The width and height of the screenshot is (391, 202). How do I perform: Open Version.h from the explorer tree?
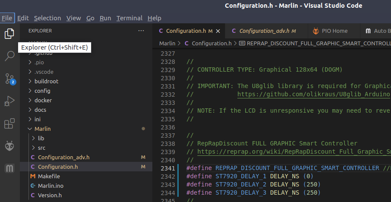pyautogui.click(x=86, y=195)
